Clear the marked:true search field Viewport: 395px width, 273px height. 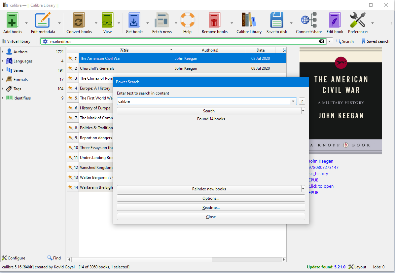tap(321, 41)
